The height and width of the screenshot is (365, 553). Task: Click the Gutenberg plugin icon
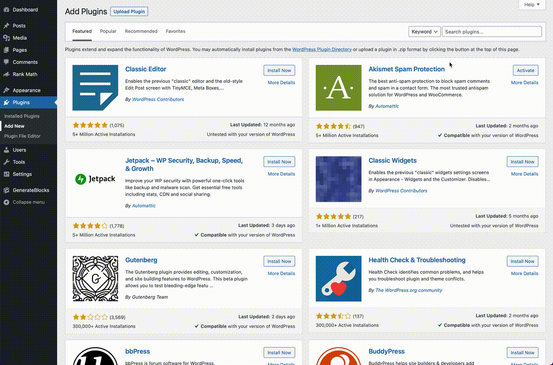tap(95, 278)
